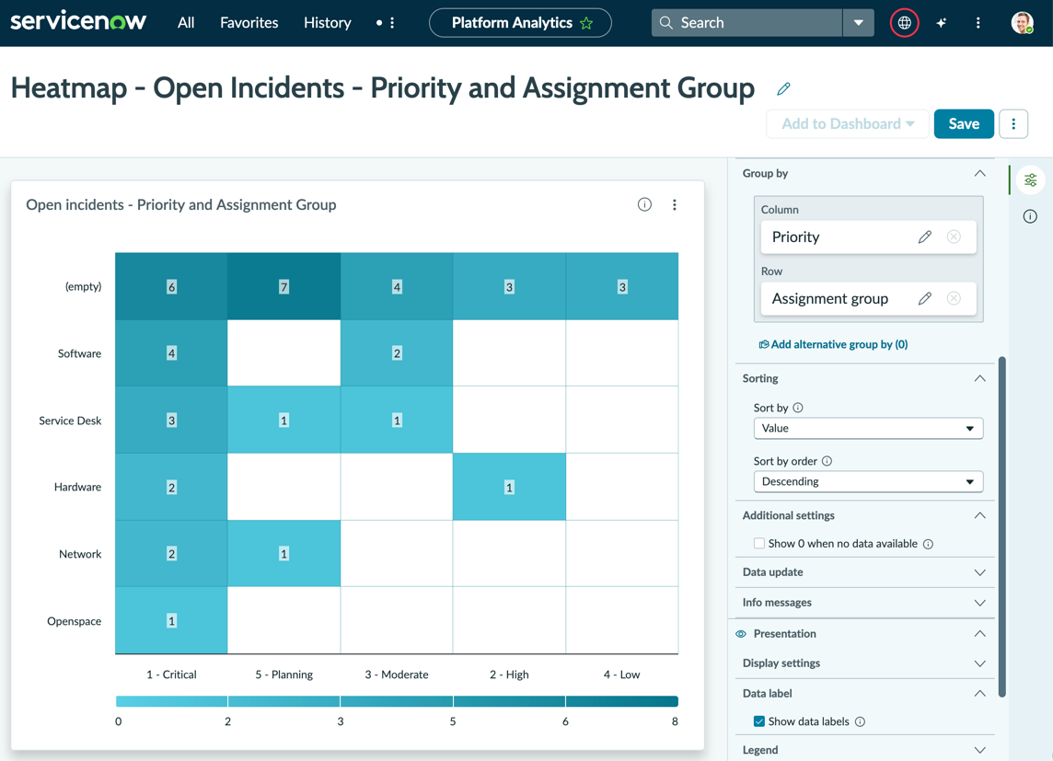Open the chart info icon
The image size is (1053, 761).
click(644, 204)
